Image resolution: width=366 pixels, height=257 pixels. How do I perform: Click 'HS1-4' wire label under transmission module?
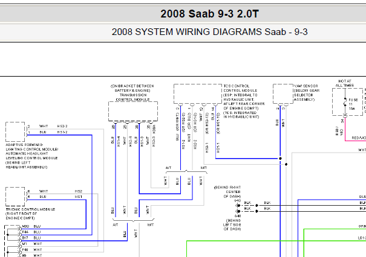pyautogui.click(x=119, y=142)
